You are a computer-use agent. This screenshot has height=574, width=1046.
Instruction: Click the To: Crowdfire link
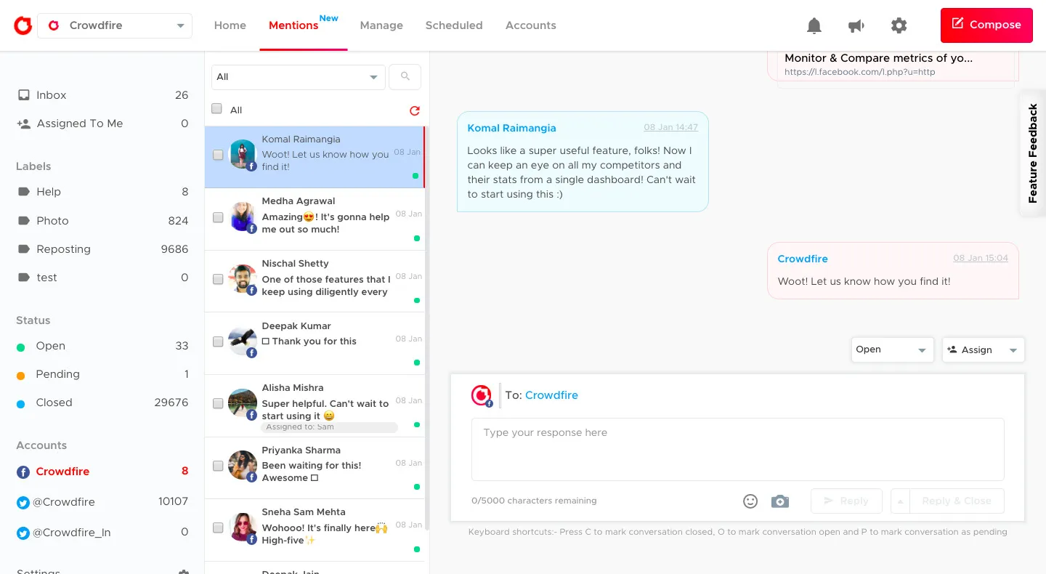551,395
